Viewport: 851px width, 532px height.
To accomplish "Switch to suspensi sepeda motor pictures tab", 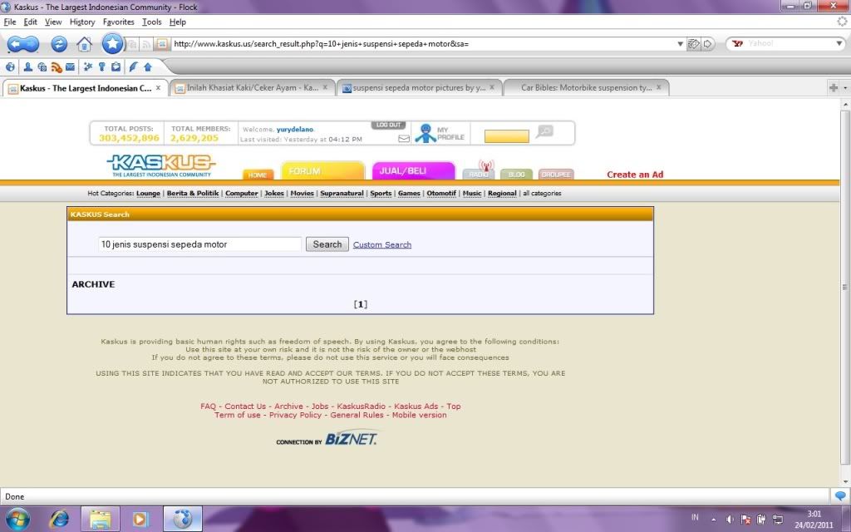I will point(419,87).
